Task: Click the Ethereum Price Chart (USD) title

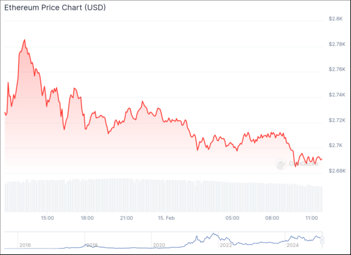Action: pyautogui.click(x=49, y=7)
